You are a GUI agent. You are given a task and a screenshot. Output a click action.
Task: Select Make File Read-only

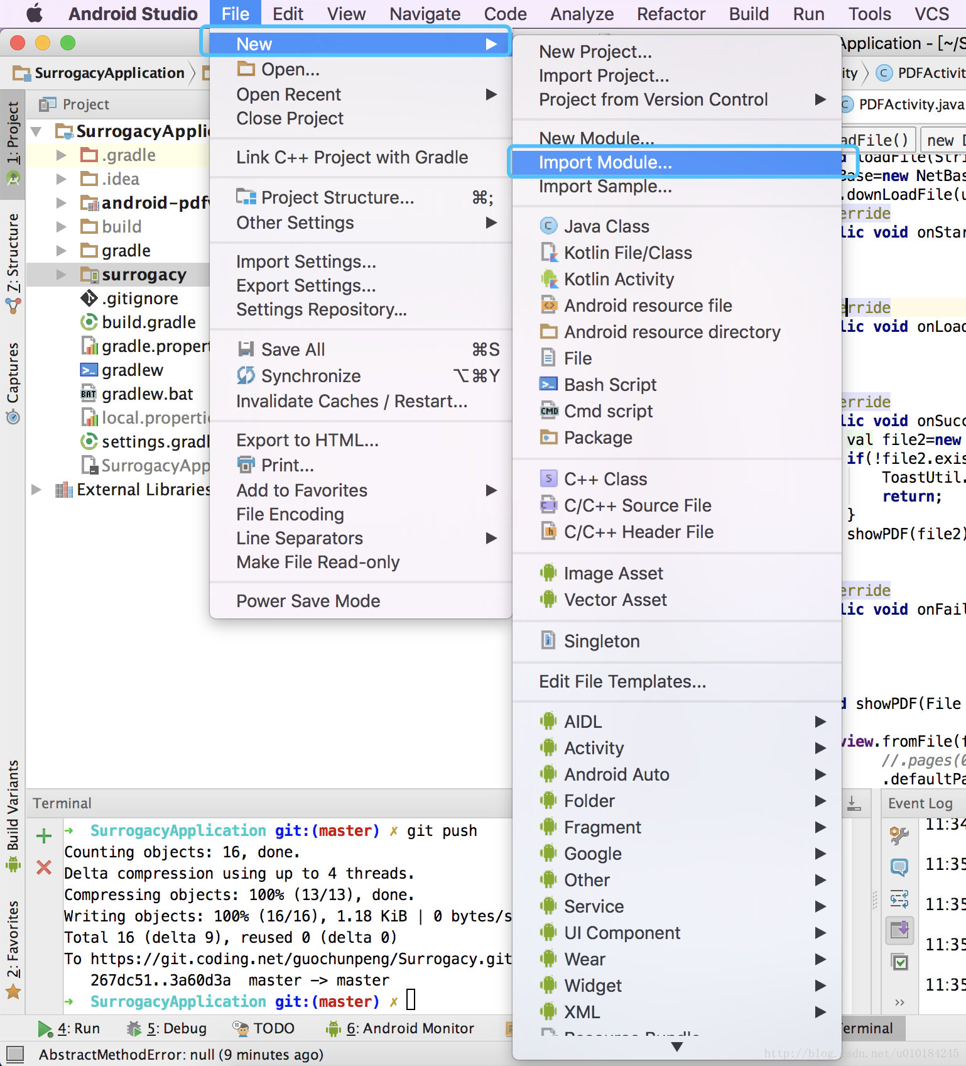coord(361,562)
